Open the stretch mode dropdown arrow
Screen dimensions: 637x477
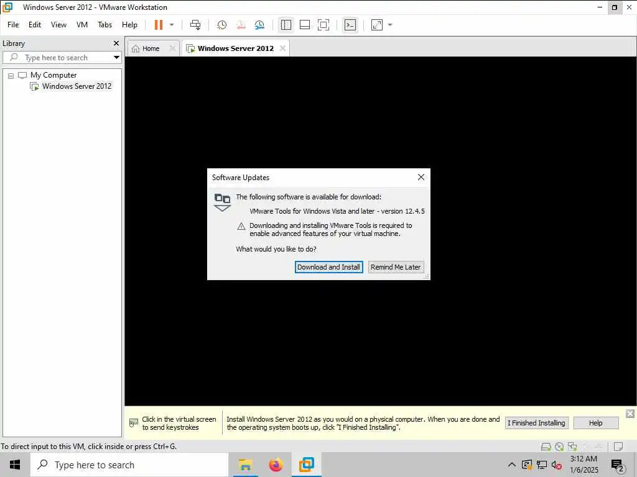tap(390, 25)
